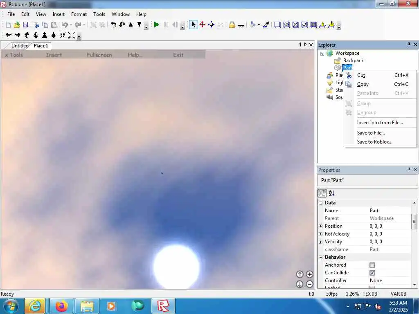Select the Resize tool with blue handles
419x314 pixels.
tap(212, 25)
